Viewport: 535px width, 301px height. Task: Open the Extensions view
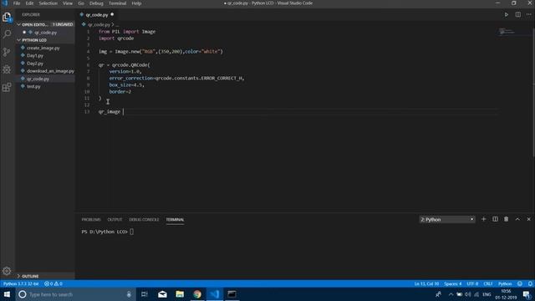(x=7, y=87)
